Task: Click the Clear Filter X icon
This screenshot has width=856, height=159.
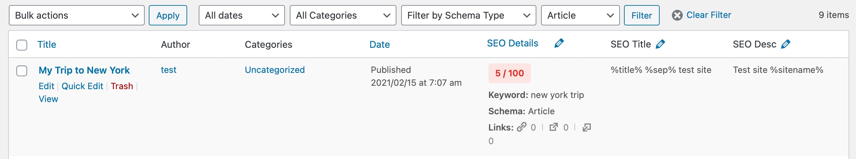Action: pyautogui.click(x=677, y=15)
